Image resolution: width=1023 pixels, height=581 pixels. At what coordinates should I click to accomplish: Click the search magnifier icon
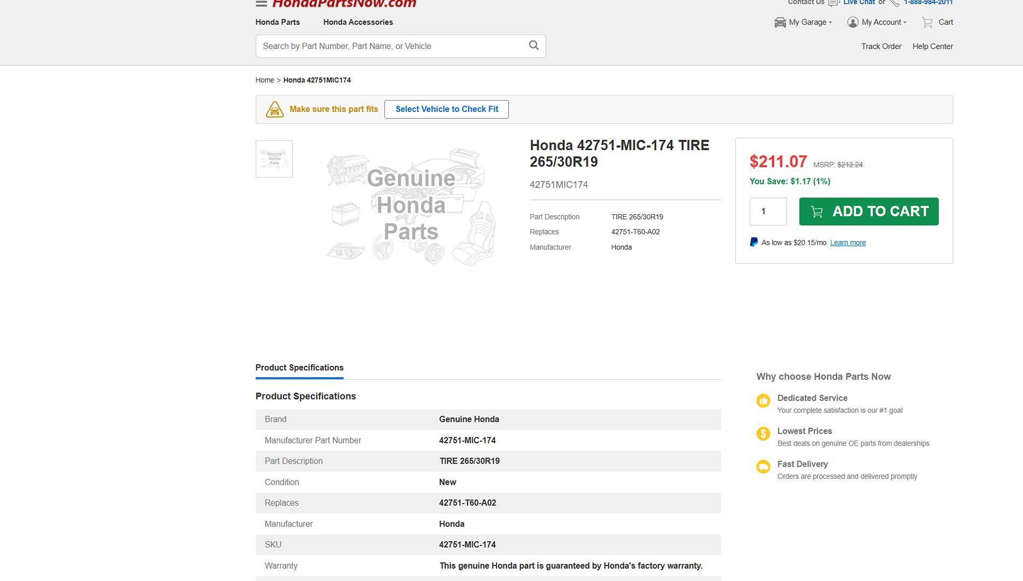(534, 46)
